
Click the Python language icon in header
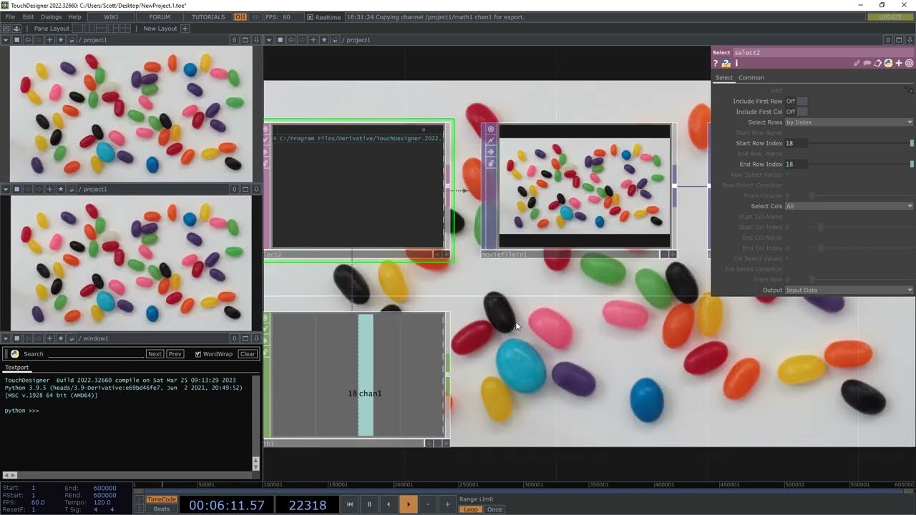click(x=888, y=64)
